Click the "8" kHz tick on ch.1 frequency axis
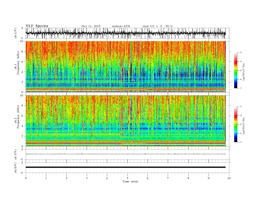The image size is (258, 200). tap(22, 52)
